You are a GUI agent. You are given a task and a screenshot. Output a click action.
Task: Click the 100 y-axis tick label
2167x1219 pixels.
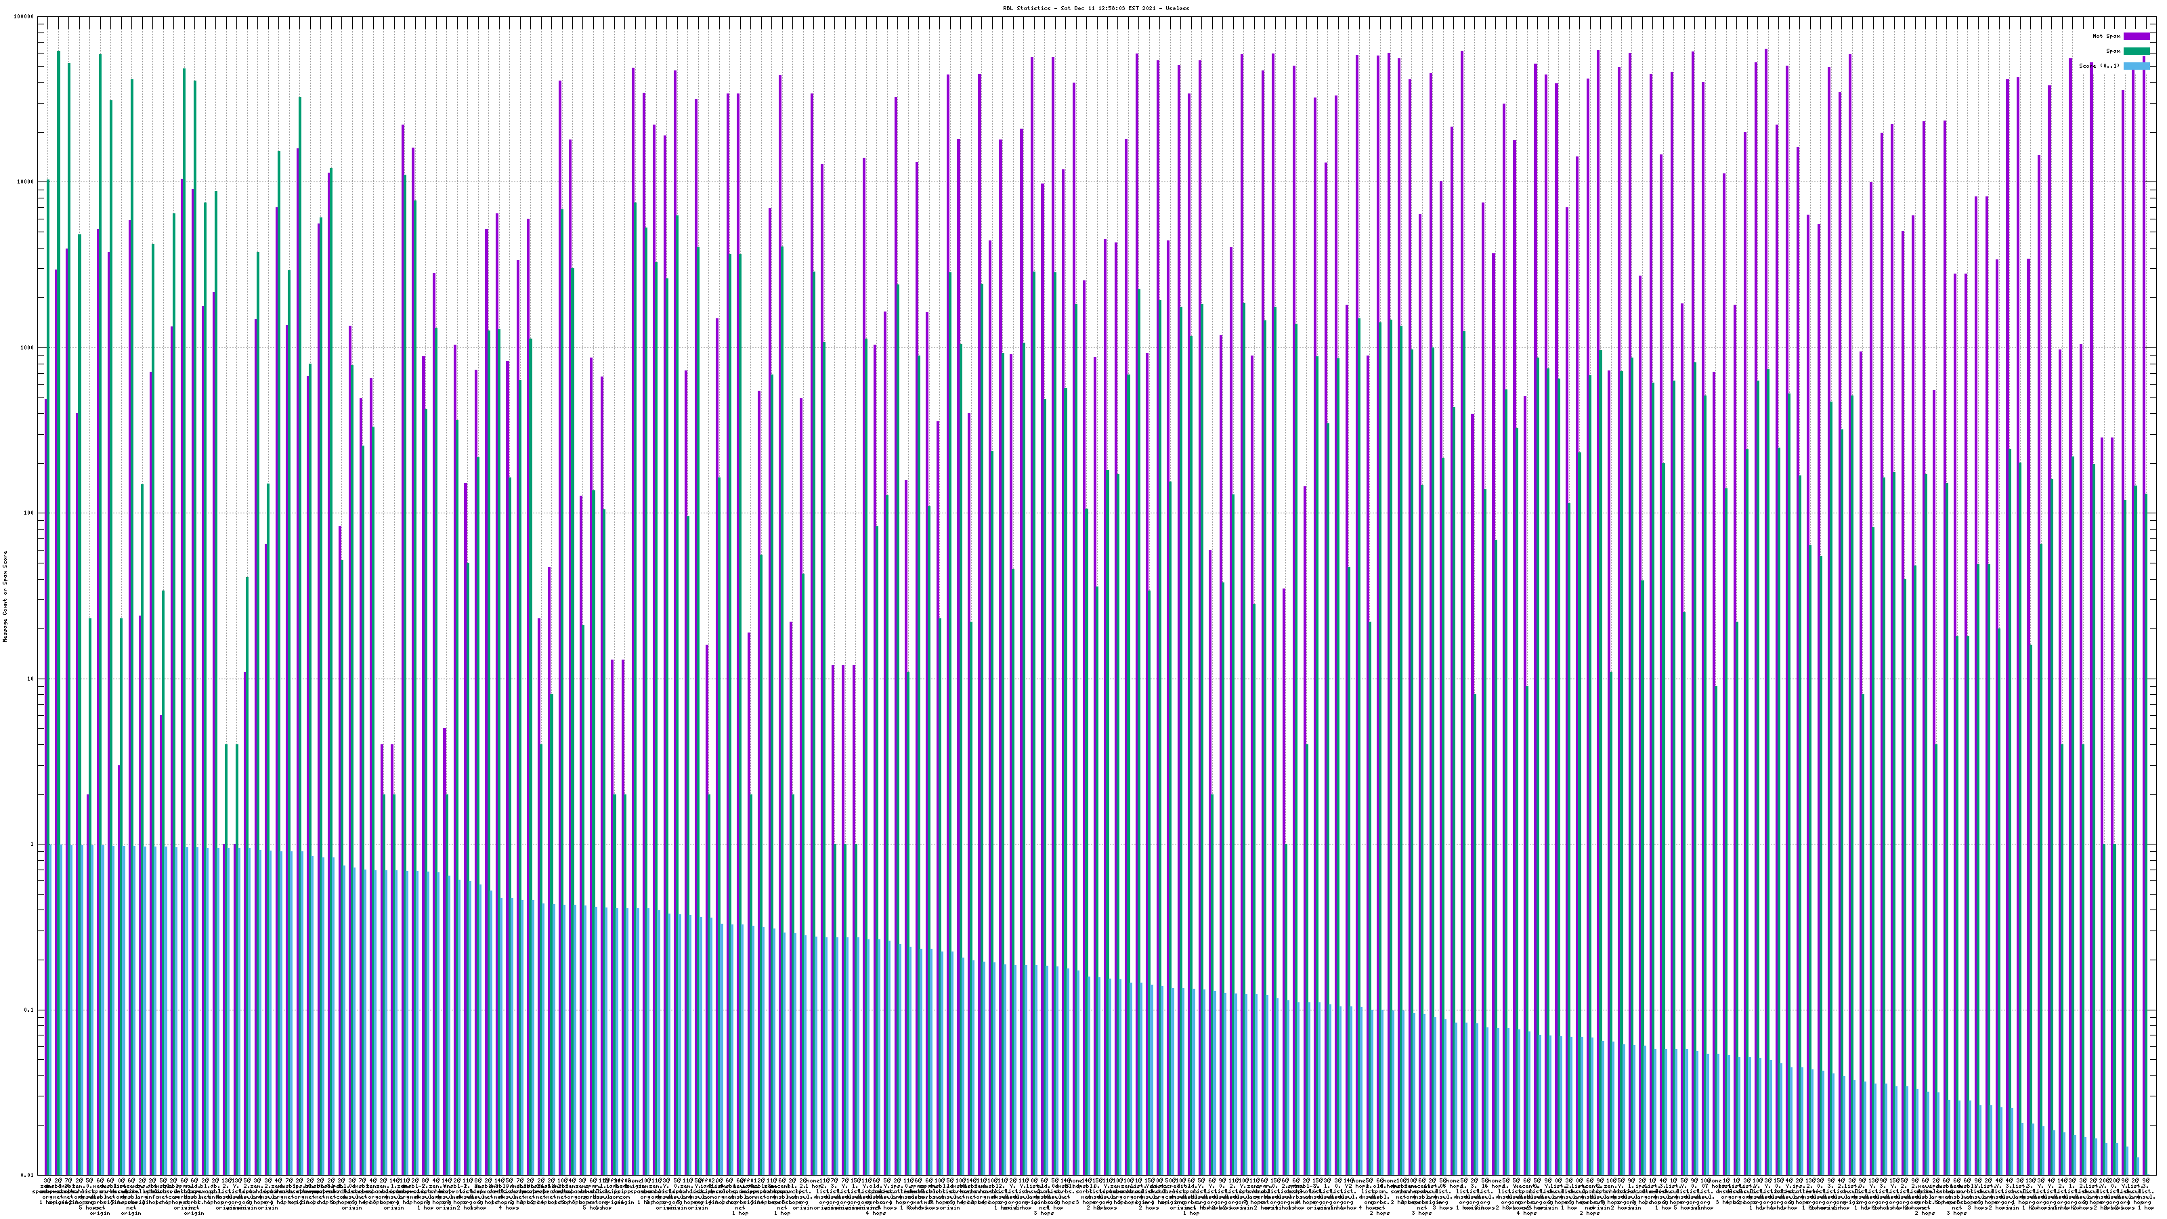tap(29, 513)
